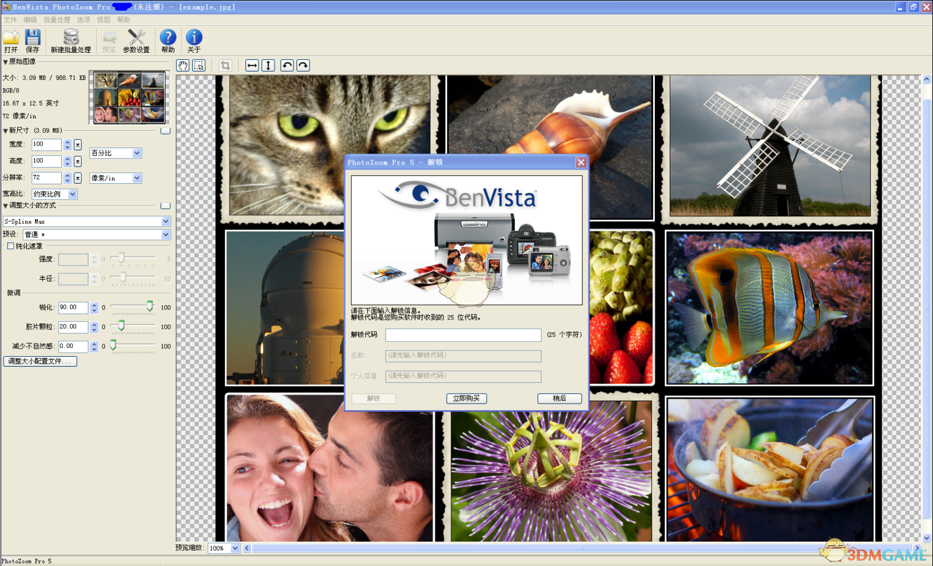This screenshot has width=933, height=566.
Task: Click the 宽度 value field
Action: [x=46, y=145]
